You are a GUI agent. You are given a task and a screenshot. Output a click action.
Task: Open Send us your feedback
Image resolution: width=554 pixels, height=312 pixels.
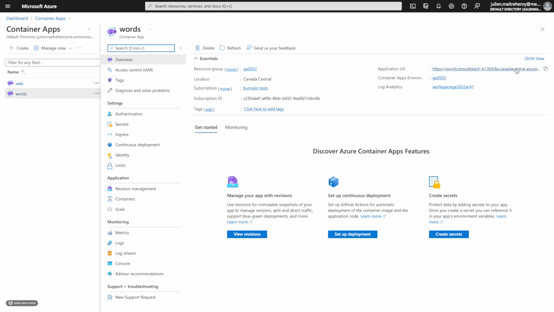pyautogui.click(x=271, y=48)
